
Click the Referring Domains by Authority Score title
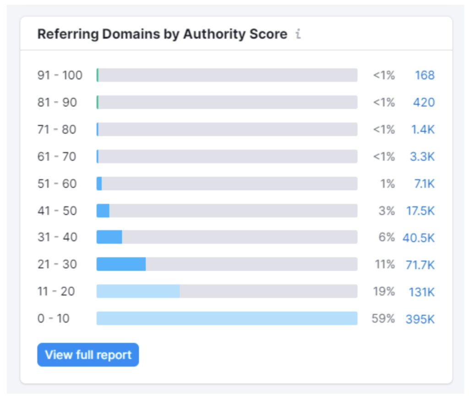pos(162,34)
